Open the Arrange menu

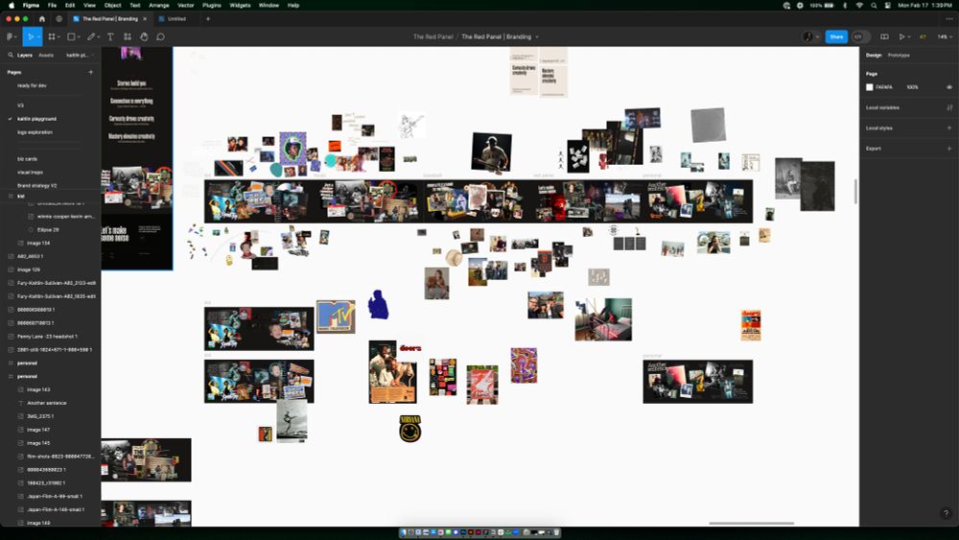(158, 5)
